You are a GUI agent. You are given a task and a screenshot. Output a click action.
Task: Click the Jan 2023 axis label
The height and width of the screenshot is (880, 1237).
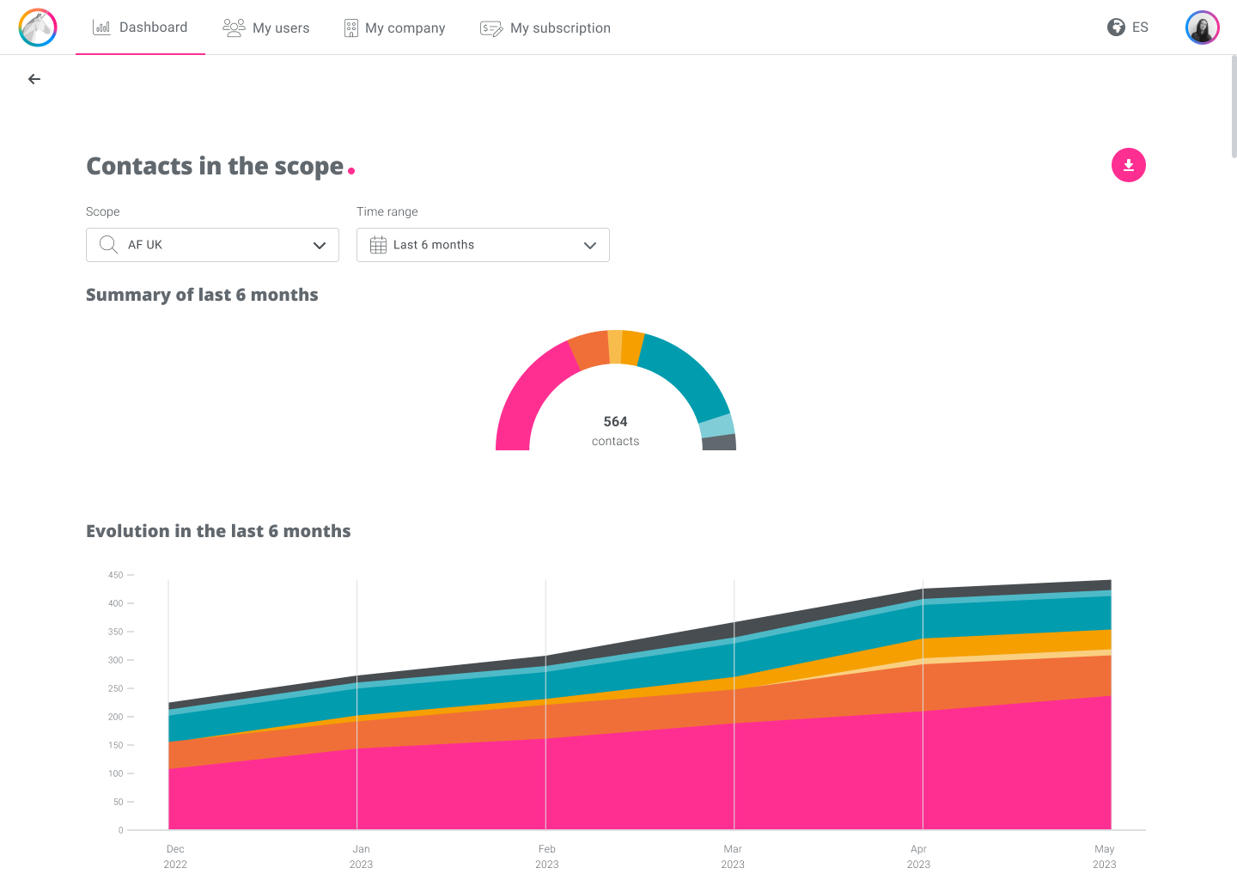point(361,857)
